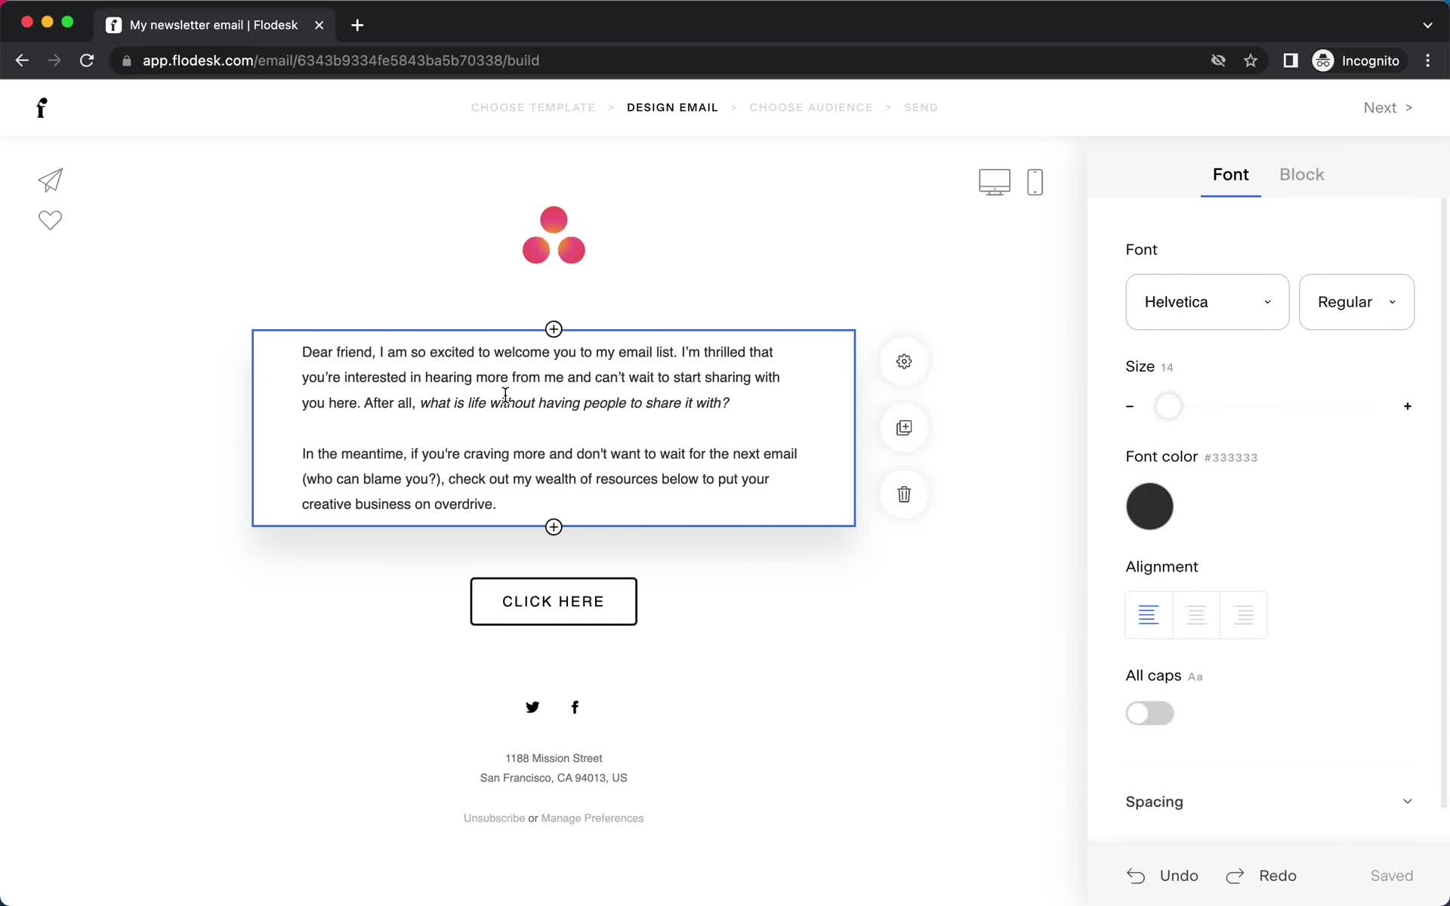The width and height of the screenshot is (1450, 906).
Task: Switch to the Block tab
Action: pos(1302,174)
